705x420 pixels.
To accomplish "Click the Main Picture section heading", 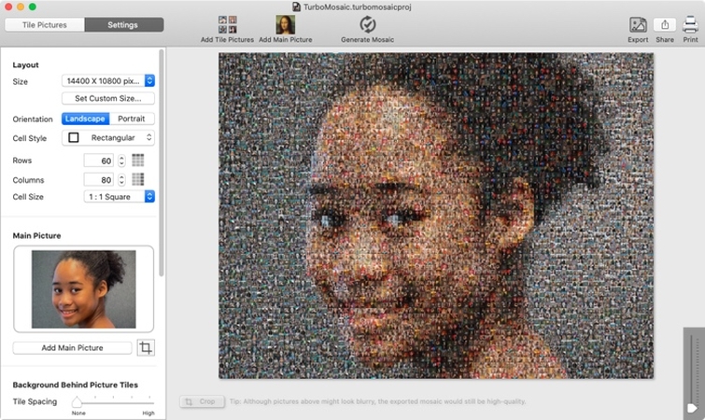I will 36,235.
